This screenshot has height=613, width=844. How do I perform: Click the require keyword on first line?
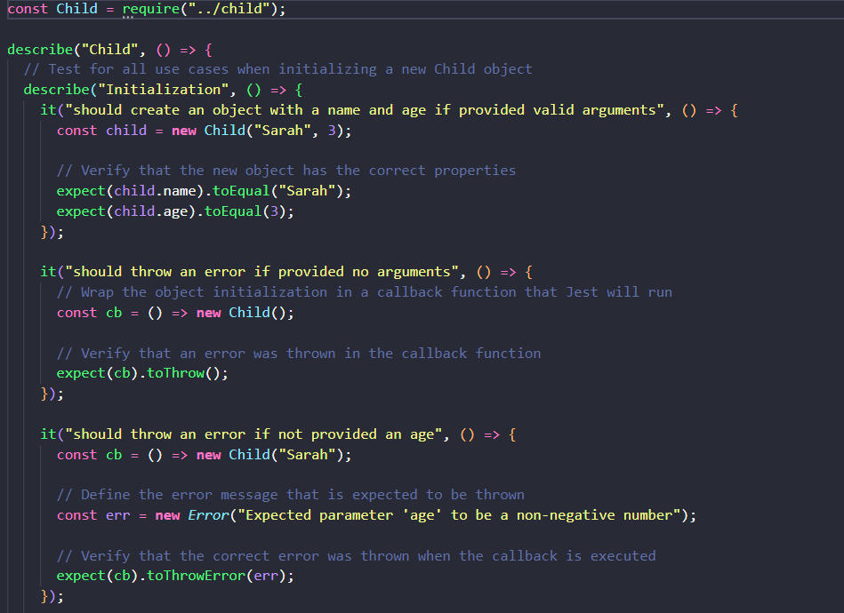(x=150, y=9)
